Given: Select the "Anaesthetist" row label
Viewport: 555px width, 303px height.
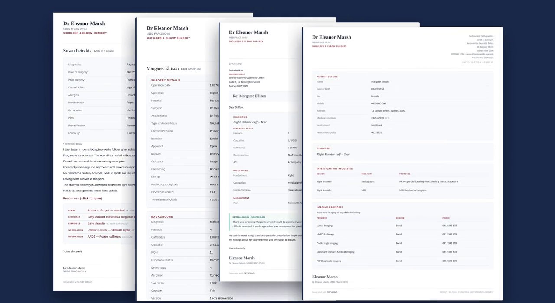Looking at the screenshot, I should [x=159, y=116].
